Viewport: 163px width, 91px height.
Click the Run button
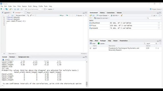[61, 15]
